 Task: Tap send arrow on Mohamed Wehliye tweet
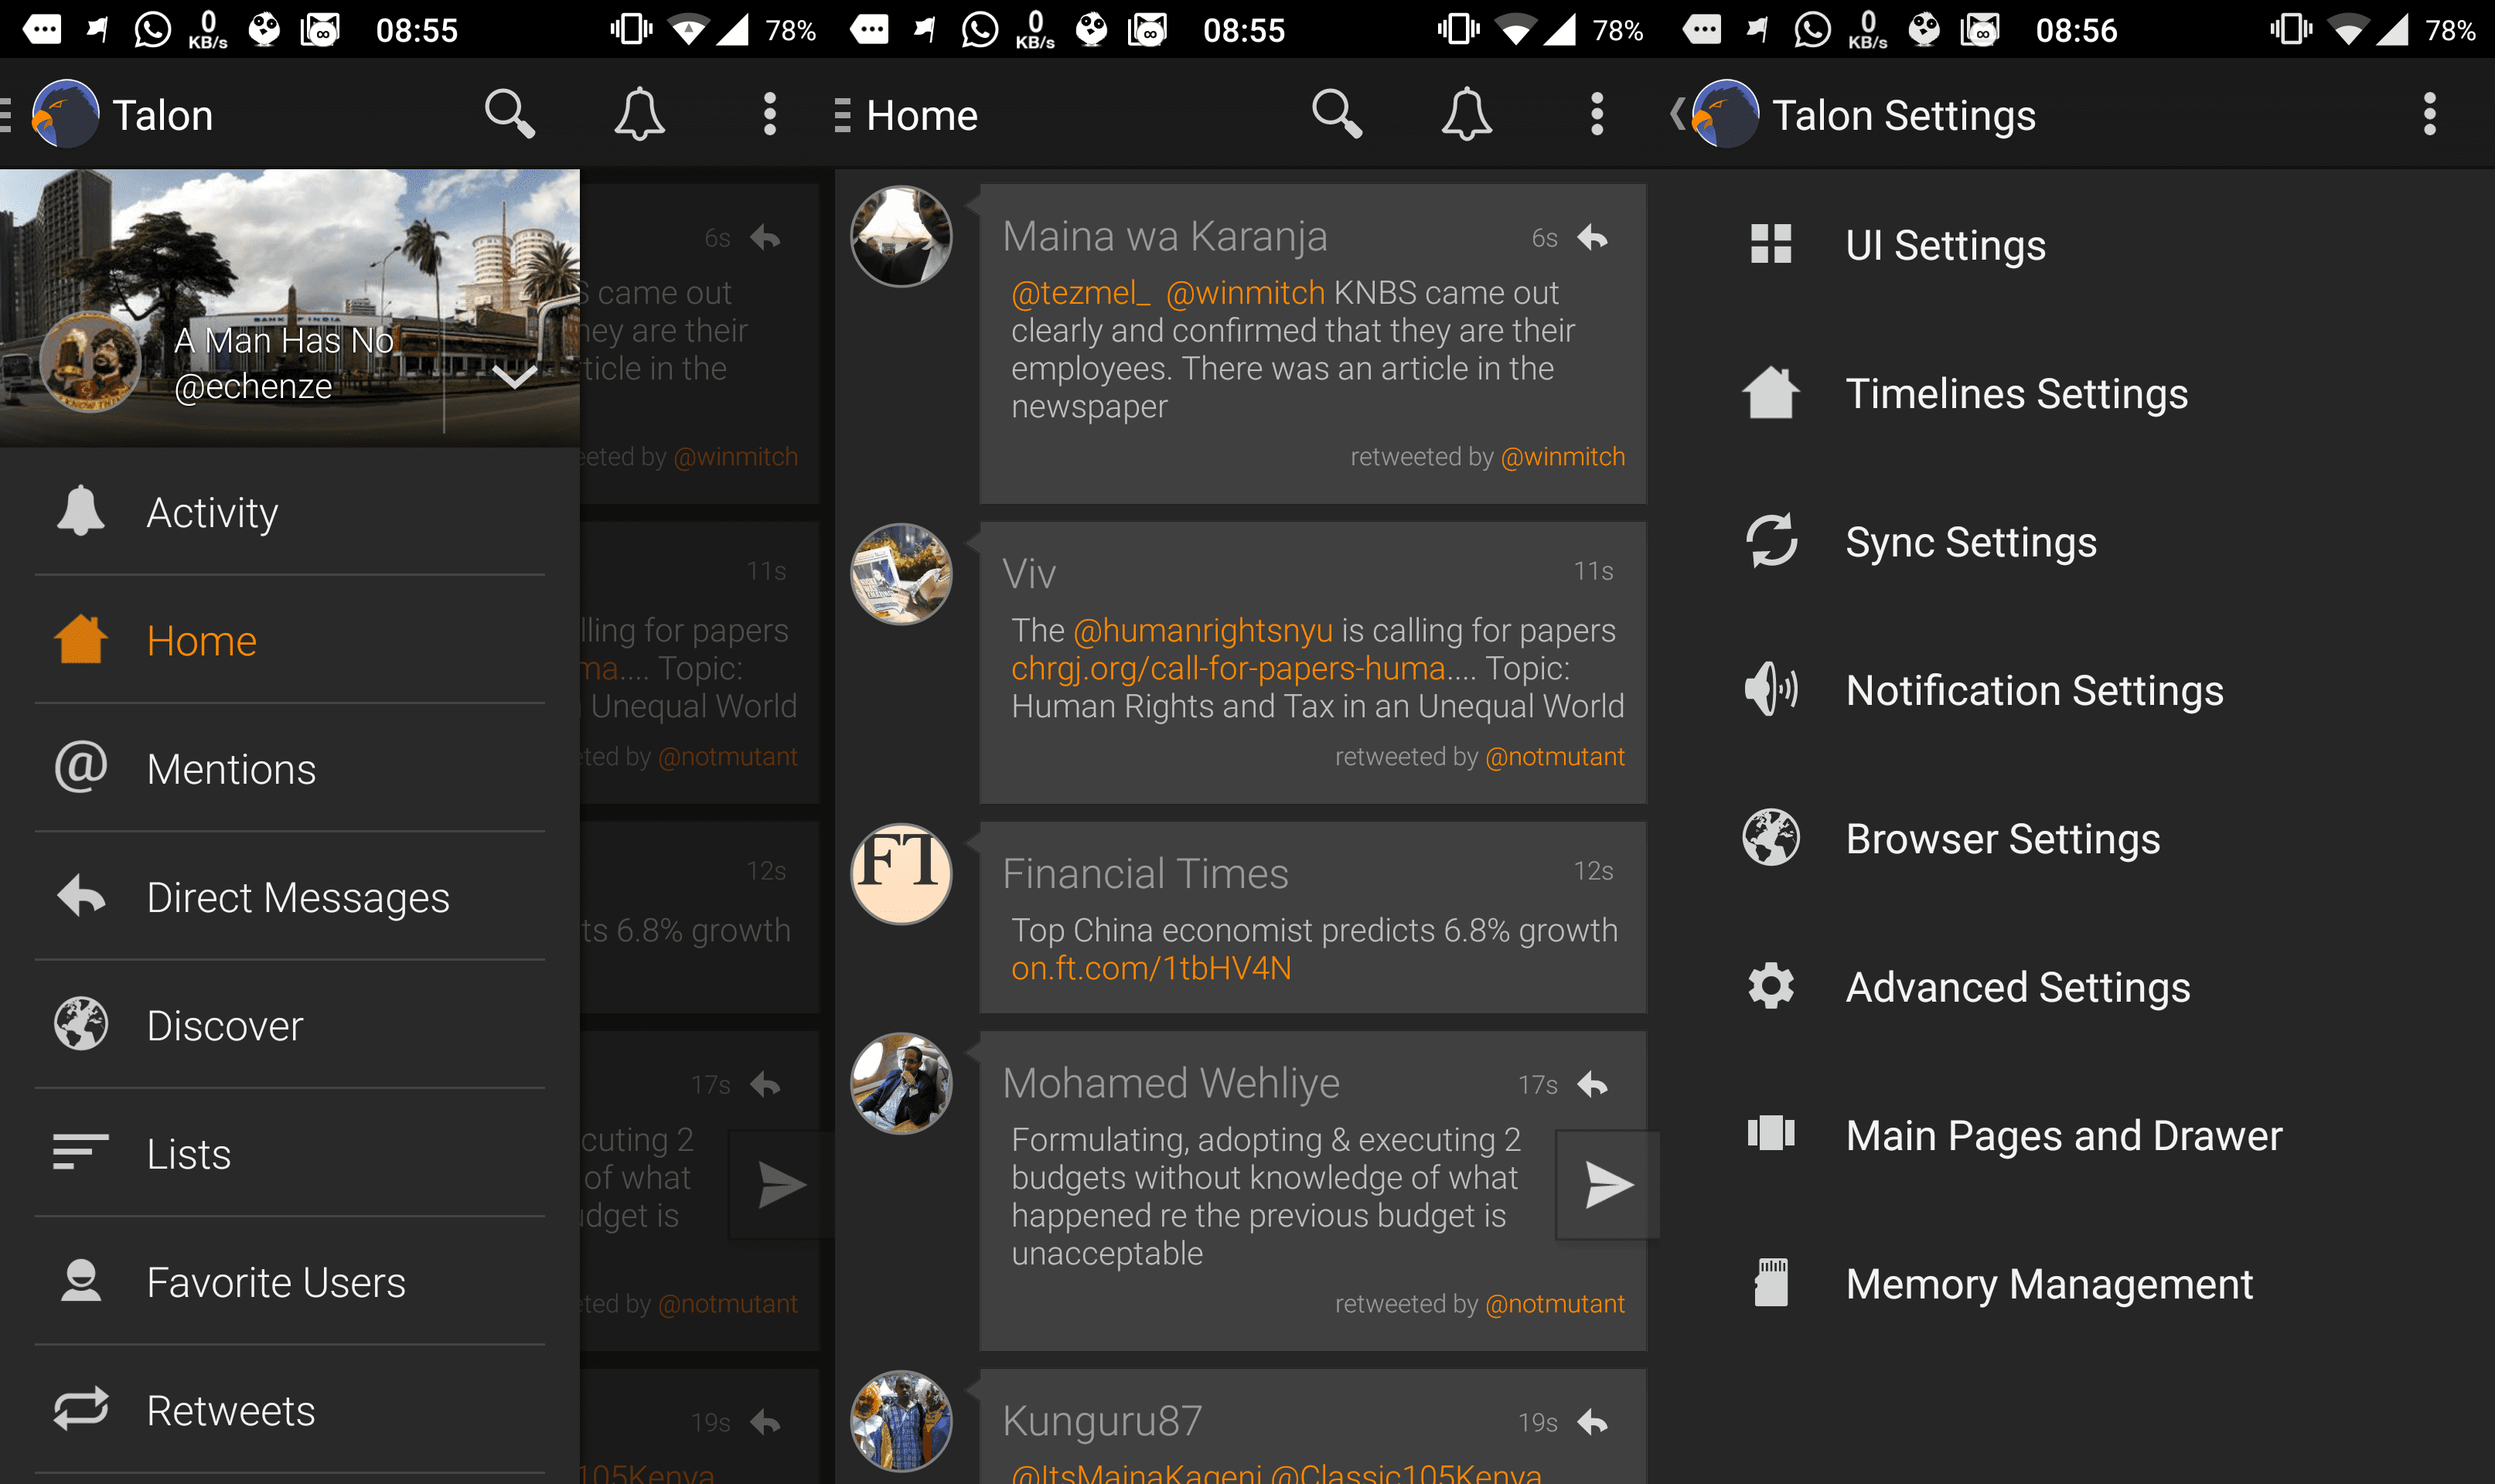pyautogui.click(x=1607, y=1185)
